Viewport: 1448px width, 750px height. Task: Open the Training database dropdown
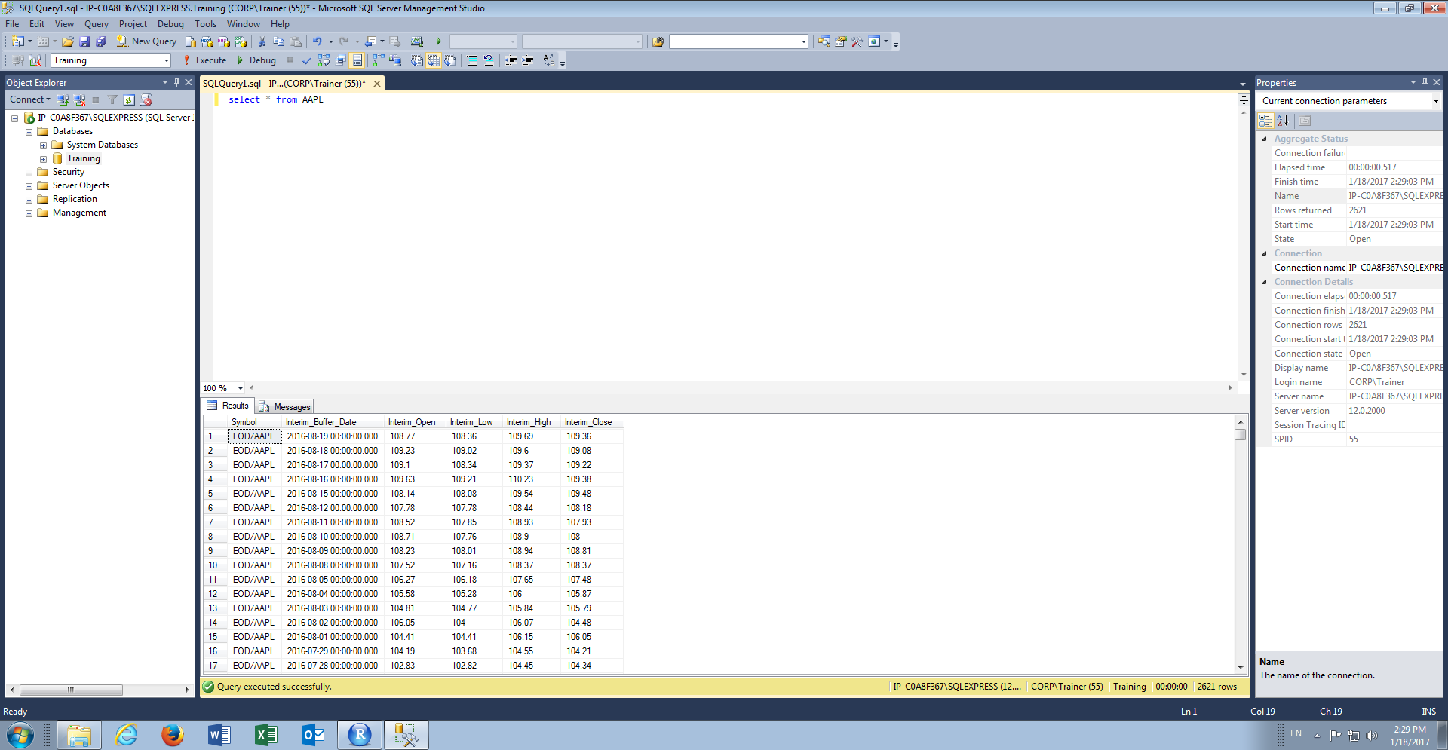click(x=166, y=60)
